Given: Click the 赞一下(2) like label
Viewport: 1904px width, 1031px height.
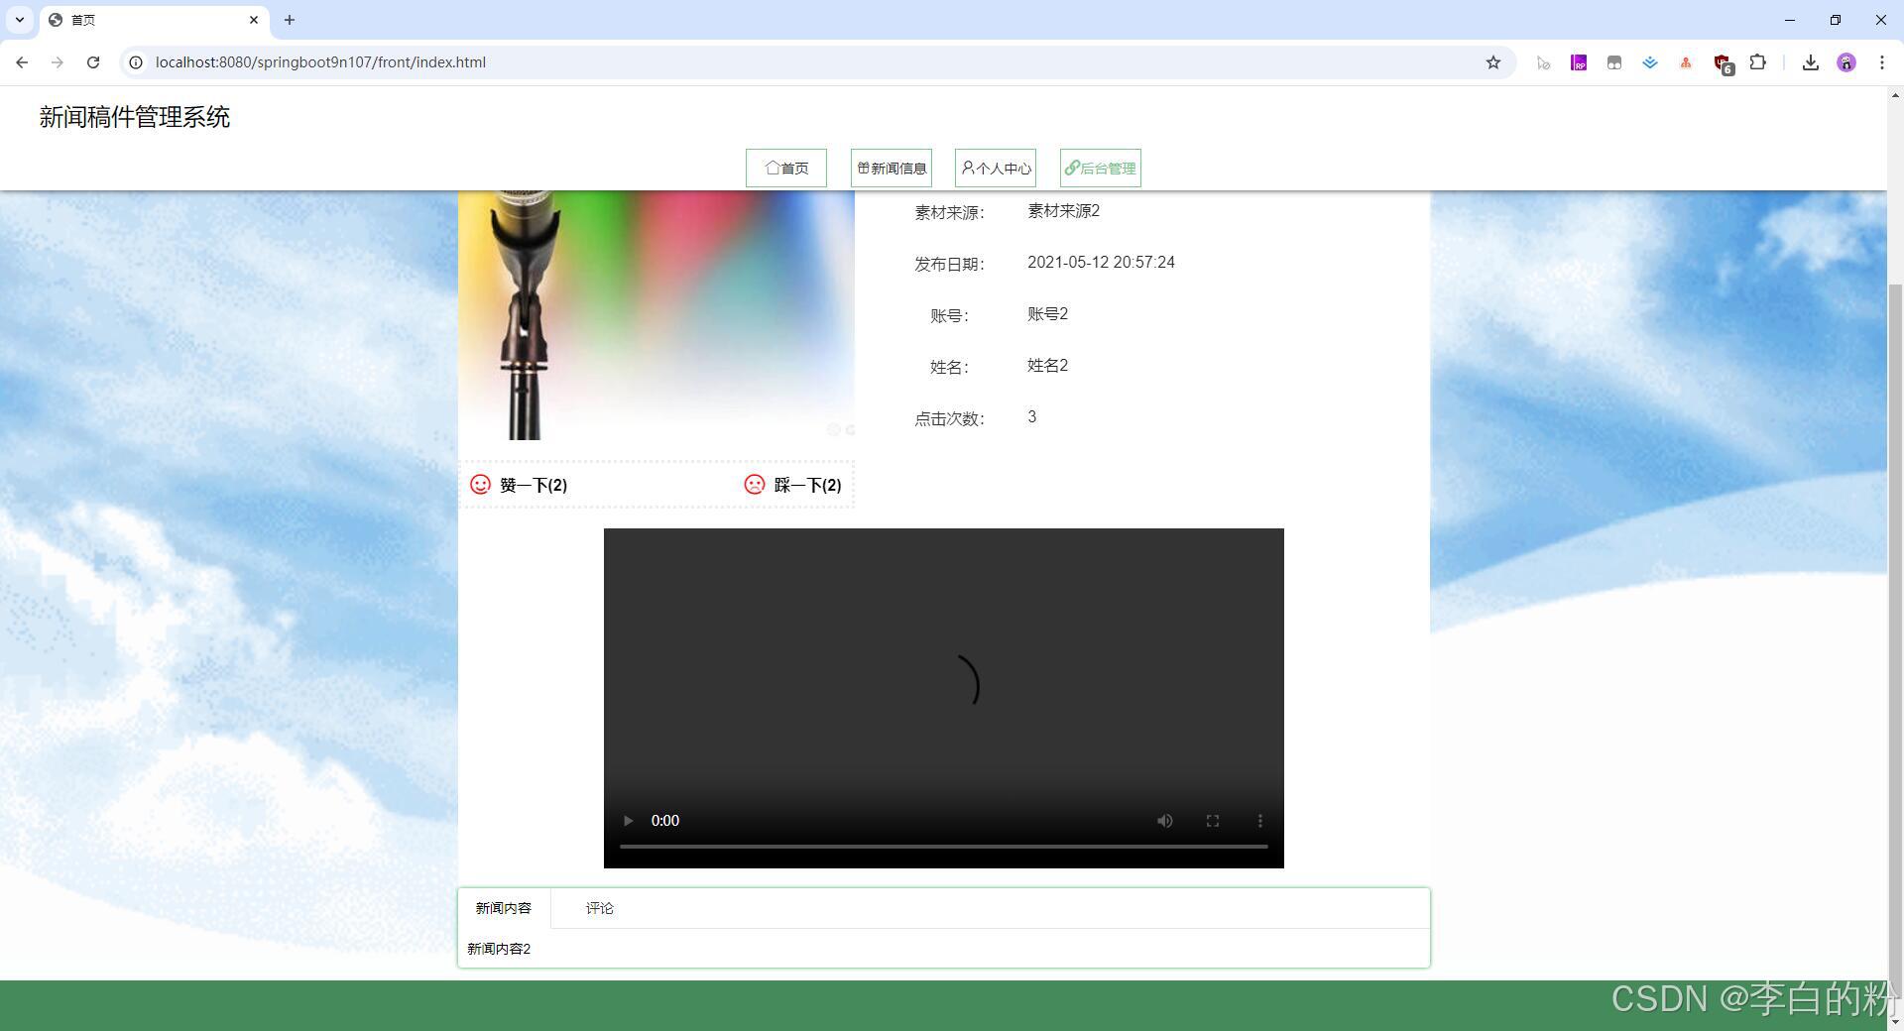Looking at the screenshot, I should 534,485.
